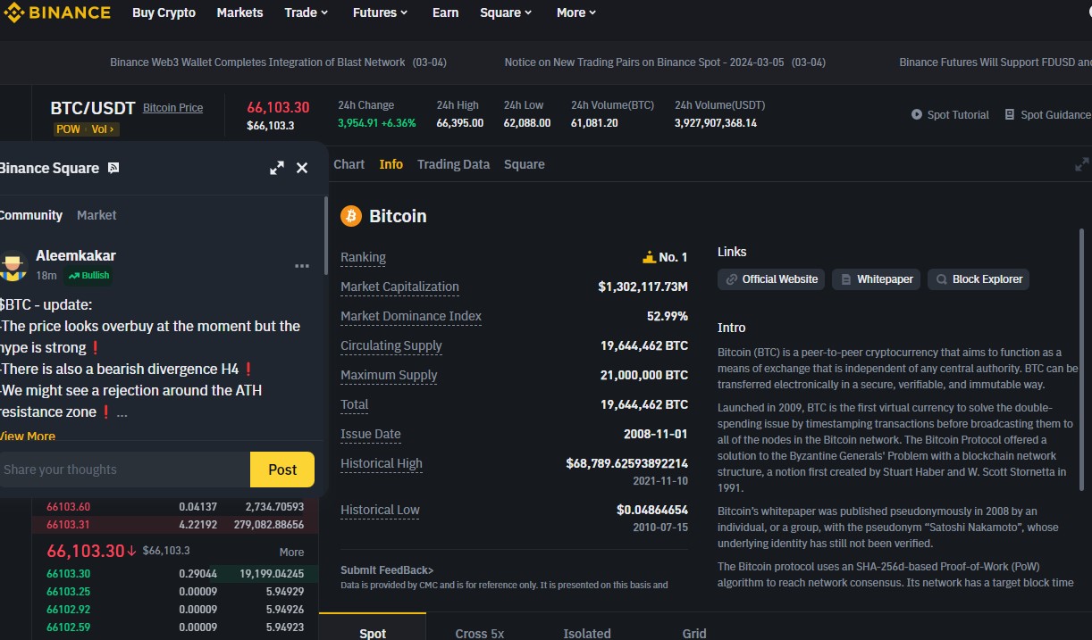Image resolution: width=1092 pixels, height=640 pixels.
Task: Open the Bitcoin Price link
Action: (172, 107)
